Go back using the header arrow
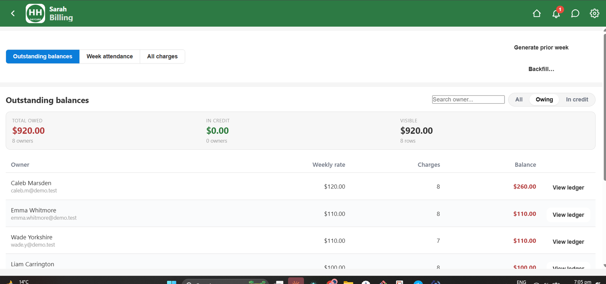This screenshot has width=606, height=284. (13, 14)
